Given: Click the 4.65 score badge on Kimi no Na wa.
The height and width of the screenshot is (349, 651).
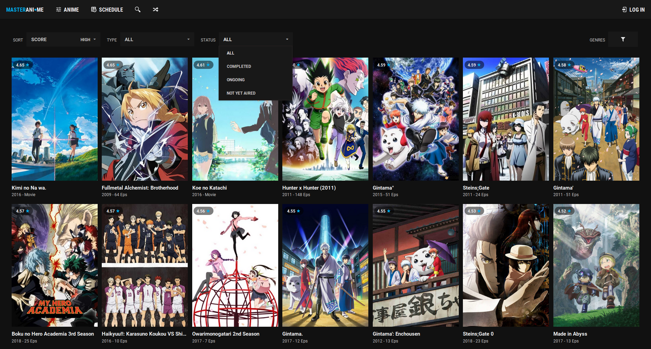Looking at the screenshot, I should tap(22, 65).
